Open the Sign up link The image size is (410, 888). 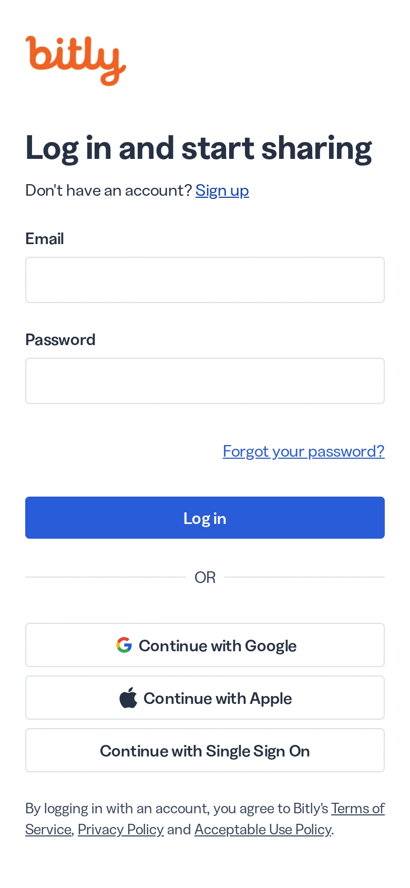click(x=222, y=190)
